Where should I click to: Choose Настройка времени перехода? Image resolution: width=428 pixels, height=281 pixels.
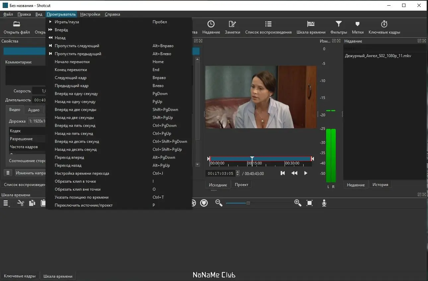[x=119, y=173]
